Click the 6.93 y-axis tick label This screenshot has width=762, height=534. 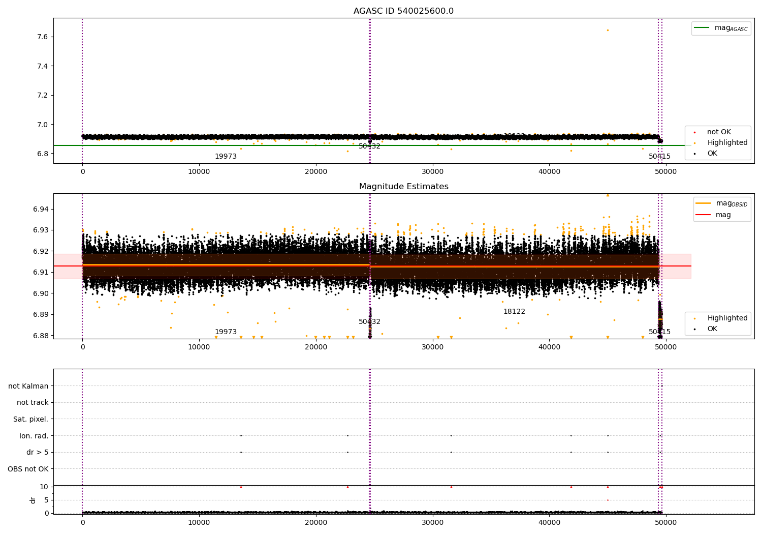click(x=41, y=230)
